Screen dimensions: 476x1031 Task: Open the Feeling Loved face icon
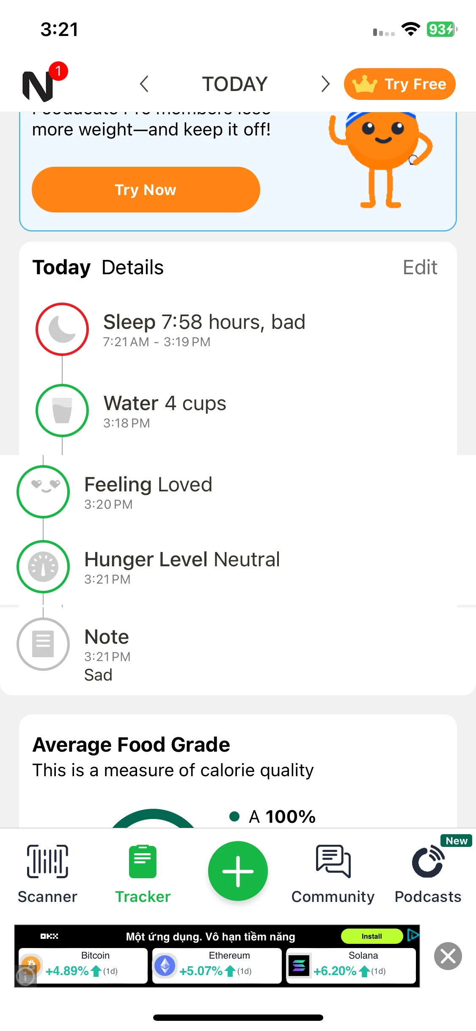click(x=43, y=491)
